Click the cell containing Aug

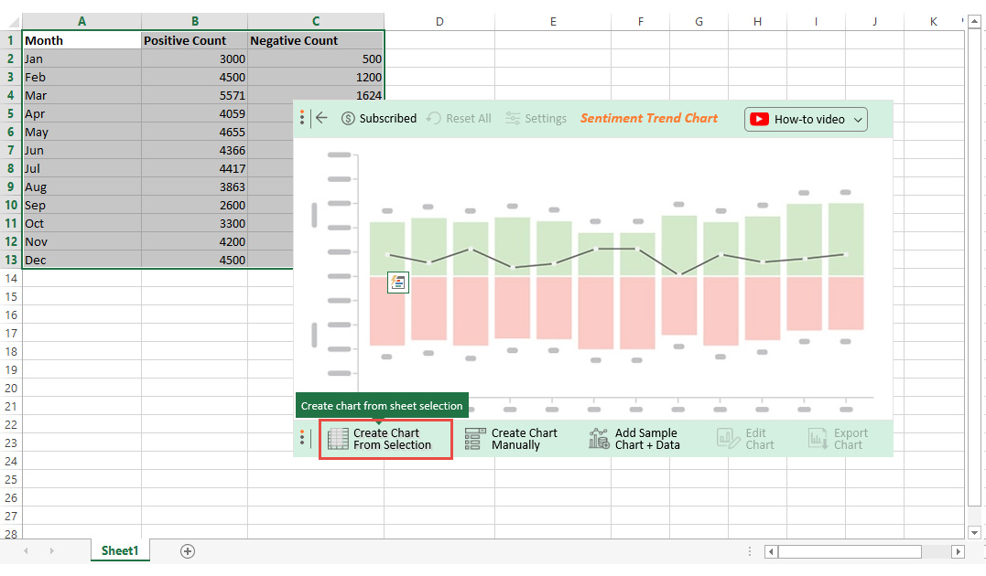pyautogui.click(x=81, y=187)
